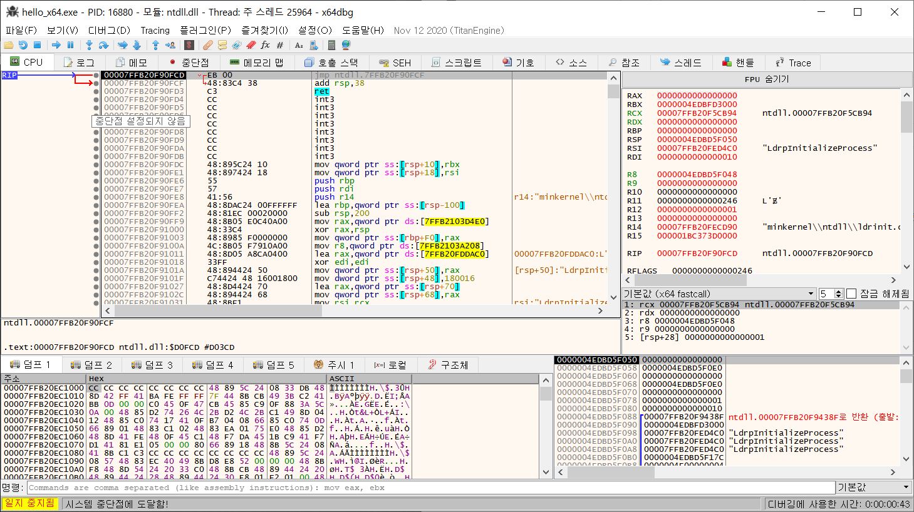The image size is (914, 512).
Task: Restart the debugged program
Action: click(x=23, y=45)
